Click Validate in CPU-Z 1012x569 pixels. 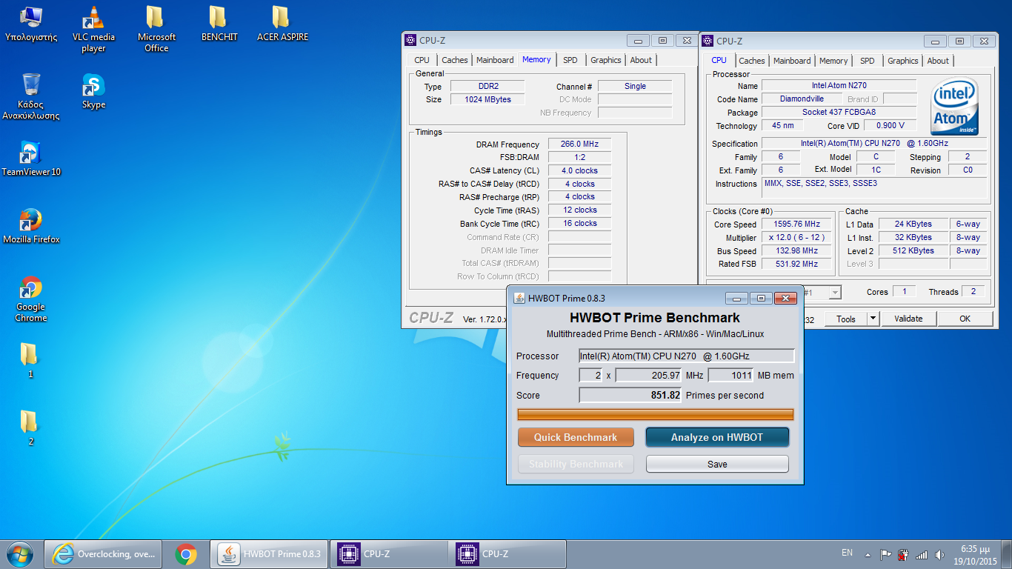[x=908, y=319]
